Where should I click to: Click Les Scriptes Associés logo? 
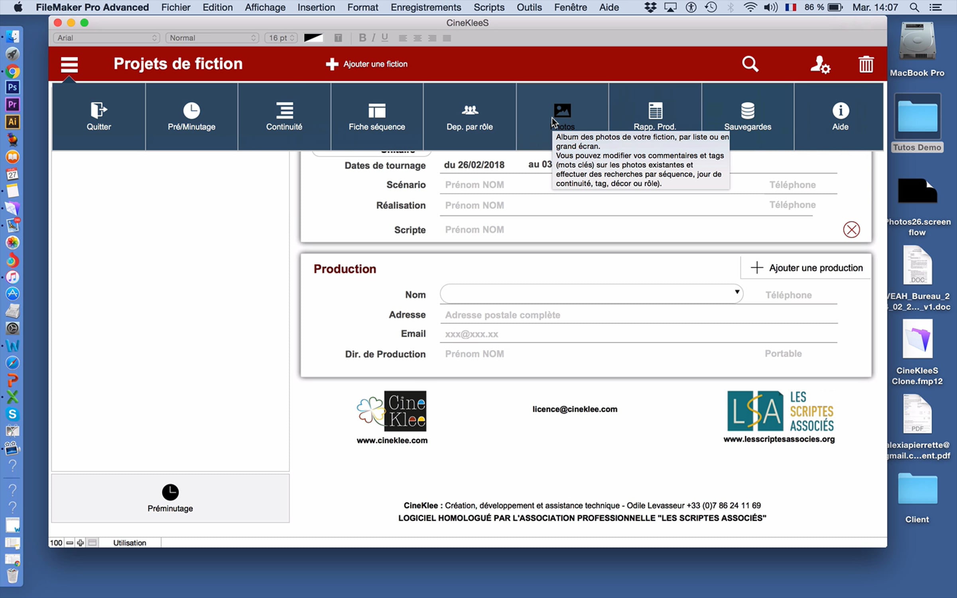[780, 411]
